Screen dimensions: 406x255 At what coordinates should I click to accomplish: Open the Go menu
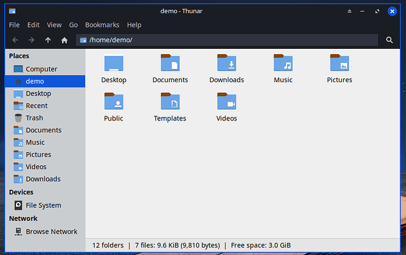pos(74,25)
